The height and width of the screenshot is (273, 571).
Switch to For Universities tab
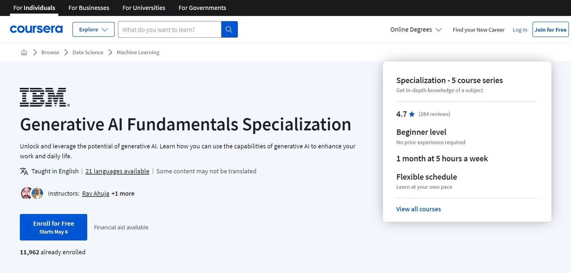pyautogui.click(x=144, y=8)
